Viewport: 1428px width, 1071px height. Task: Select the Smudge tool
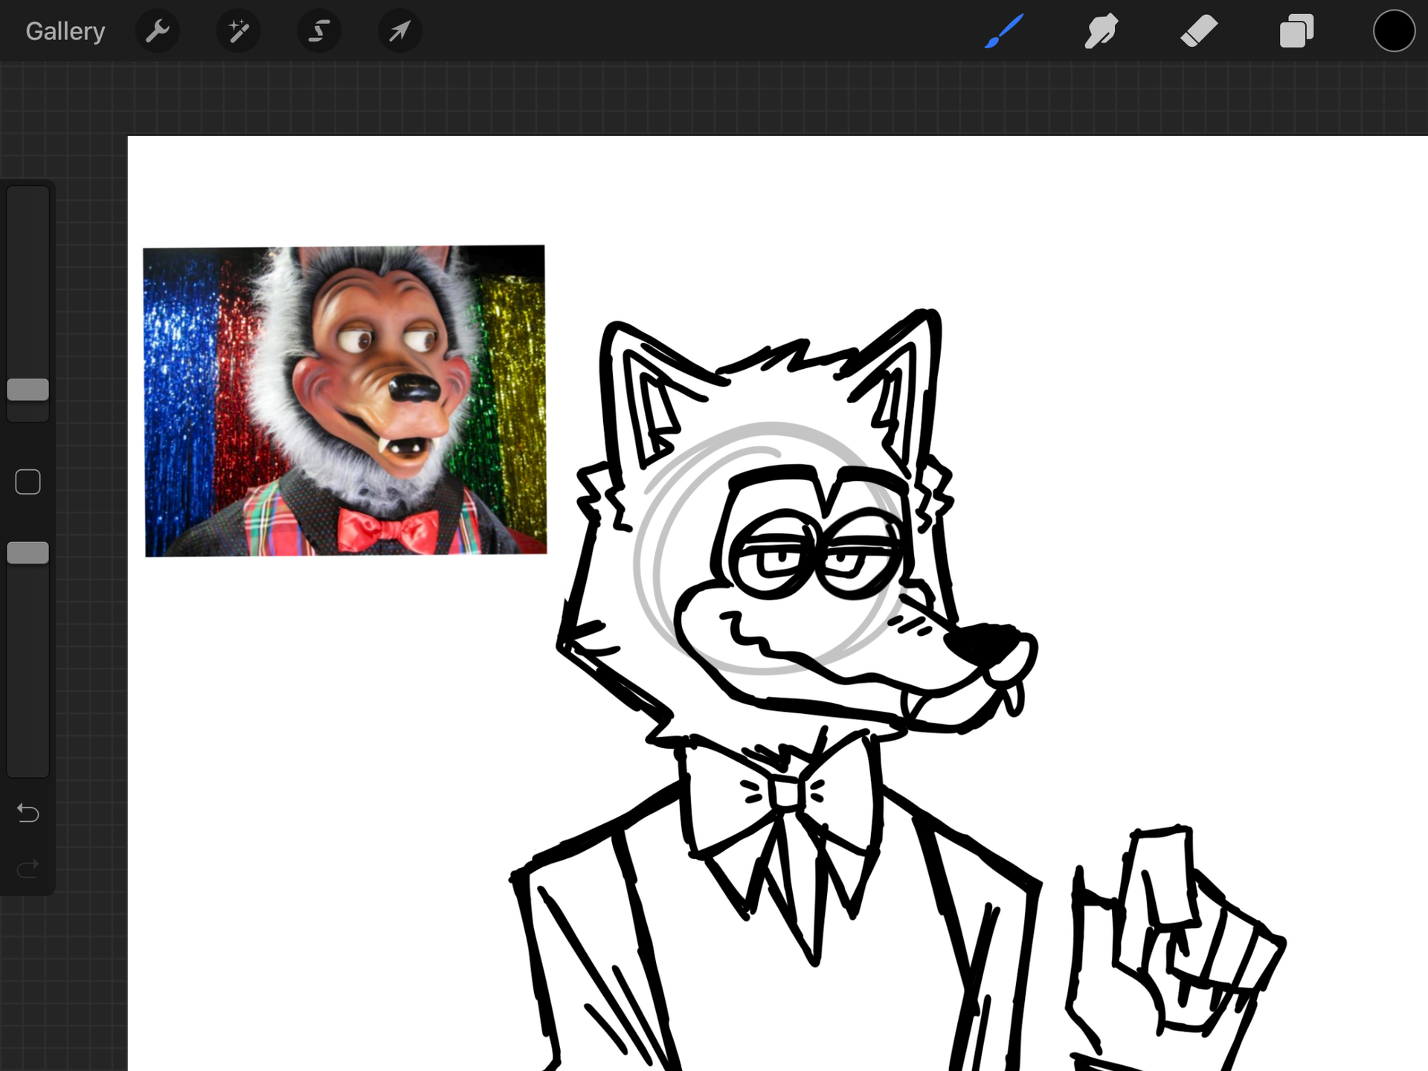click(x=1101, y=31)
